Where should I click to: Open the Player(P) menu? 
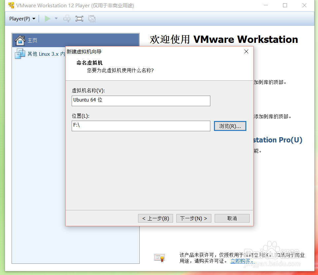22,19
